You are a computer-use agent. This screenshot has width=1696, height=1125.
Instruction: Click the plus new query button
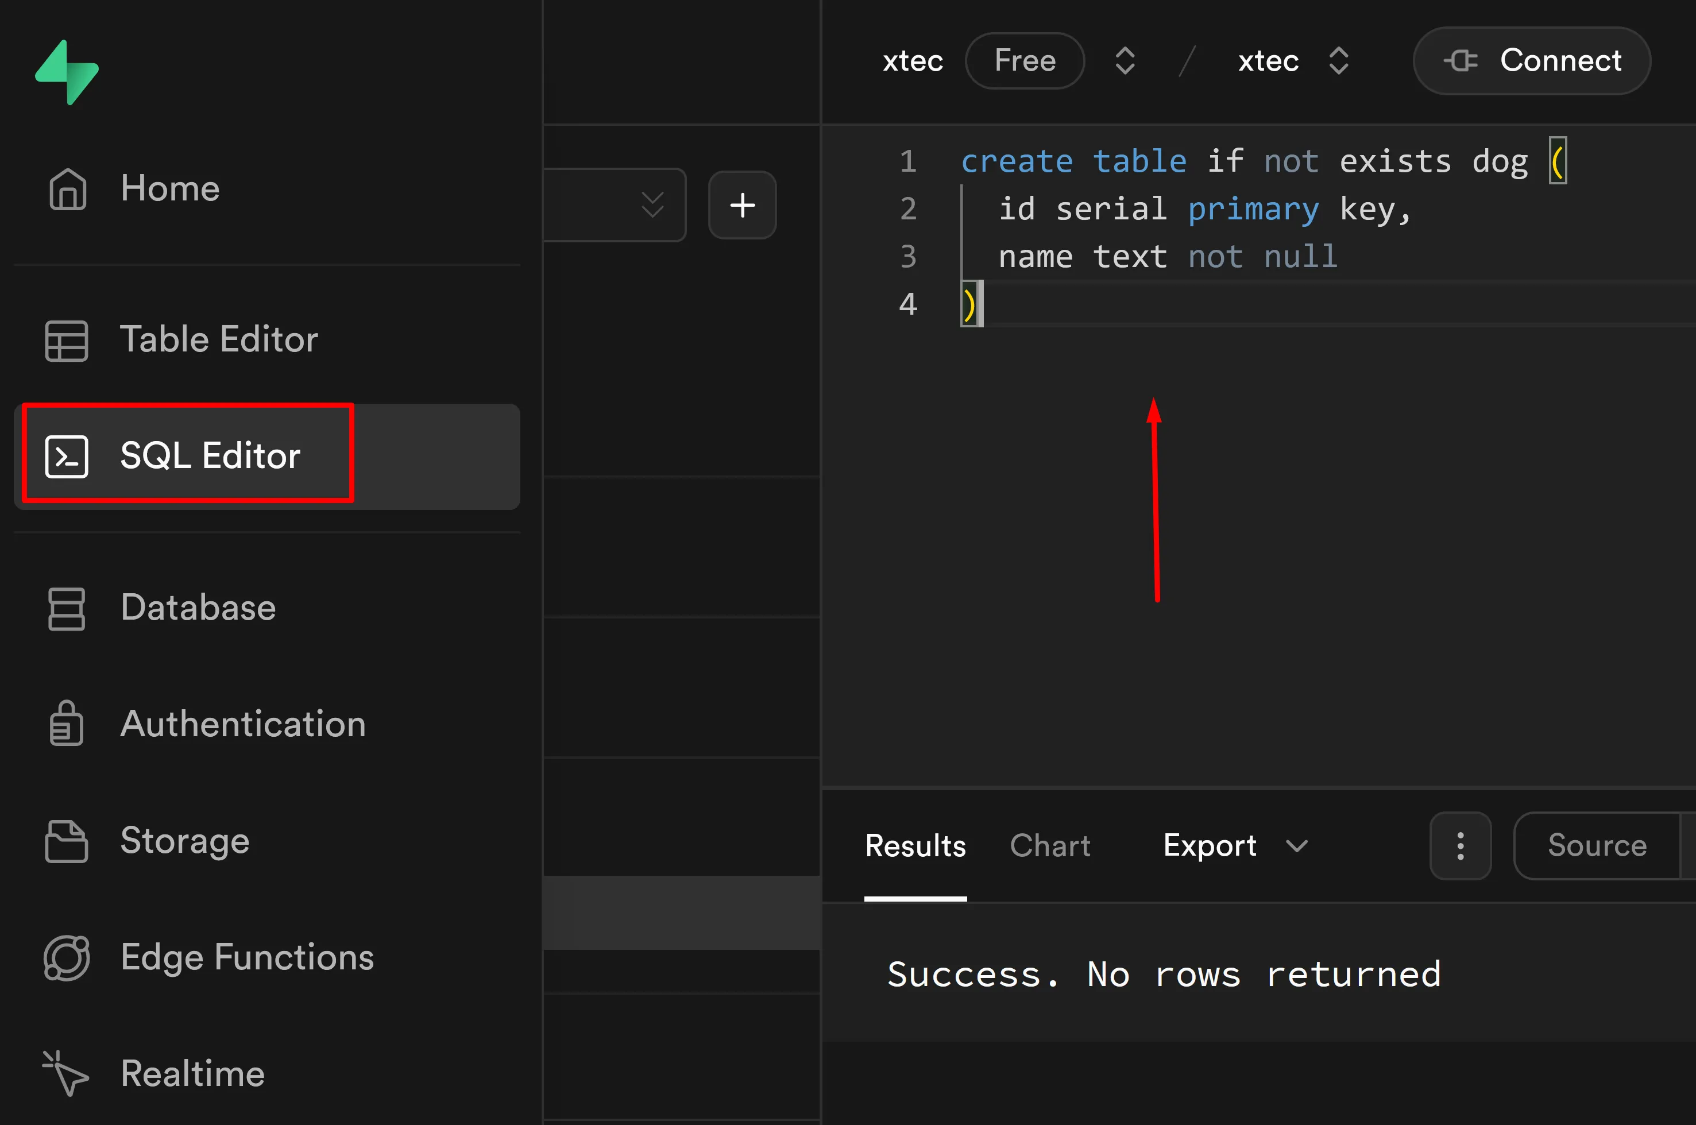click(x=742, y=205)
